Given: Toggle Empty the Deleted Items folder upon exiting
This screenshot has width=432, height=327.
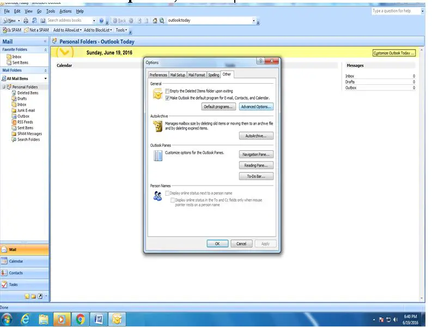Looking at the screenshot, I should [x=167, y=91].
